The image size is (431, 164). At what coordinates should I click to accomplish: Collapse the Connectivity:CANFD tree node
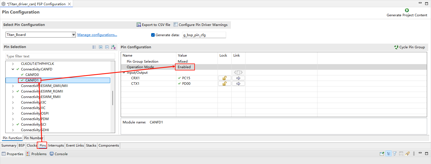coord(13,69)
